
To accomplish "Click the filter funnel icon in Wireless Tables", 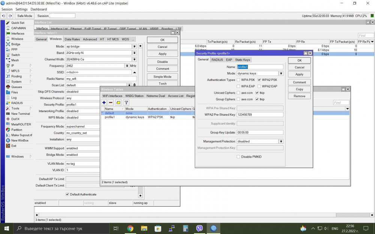I will click(x=126, y=103).
